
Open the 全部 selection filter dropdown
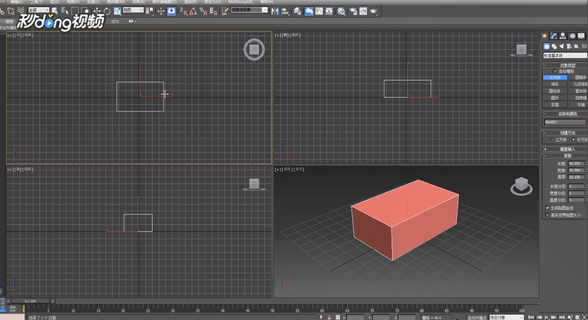point(38,10)
